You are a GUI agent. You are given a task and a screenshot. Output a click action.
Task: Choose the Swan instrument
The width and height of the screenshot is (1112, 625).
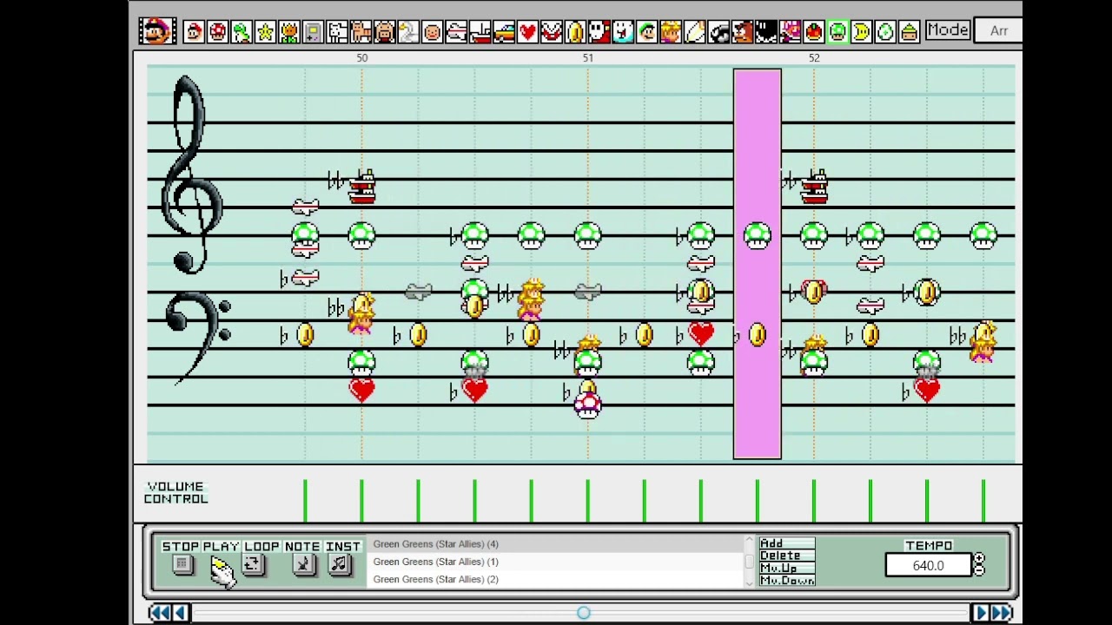pos(408,32)
